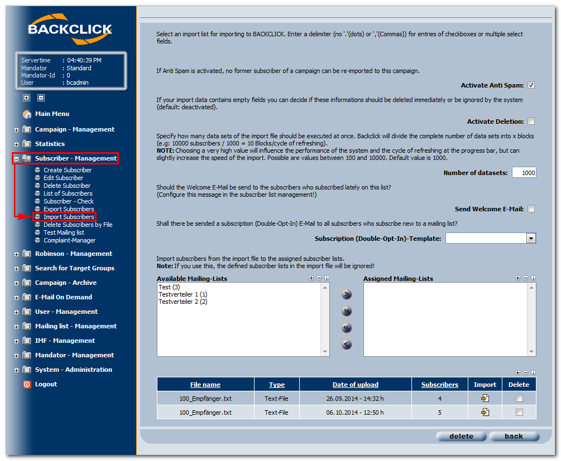Open Export Subscribers menu entry
Image resolution: width=561 pixels, height=461 pixels.
point(69,209)
